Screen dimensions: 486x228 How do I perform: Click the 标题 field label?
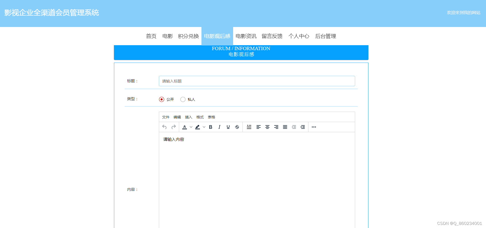(132, 81)
